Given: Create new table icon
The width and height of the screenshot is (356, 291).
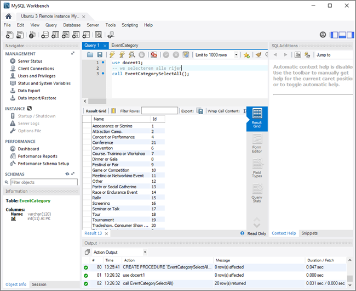Looking at the screenshot, I should [55, 35].
